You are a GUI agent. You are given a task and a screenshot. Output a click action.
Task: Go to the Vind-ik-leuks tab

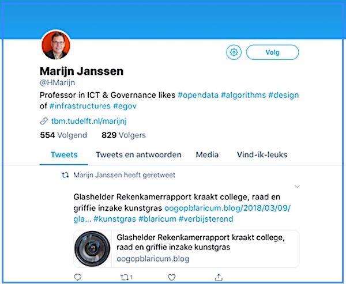(x=262, y=155)
